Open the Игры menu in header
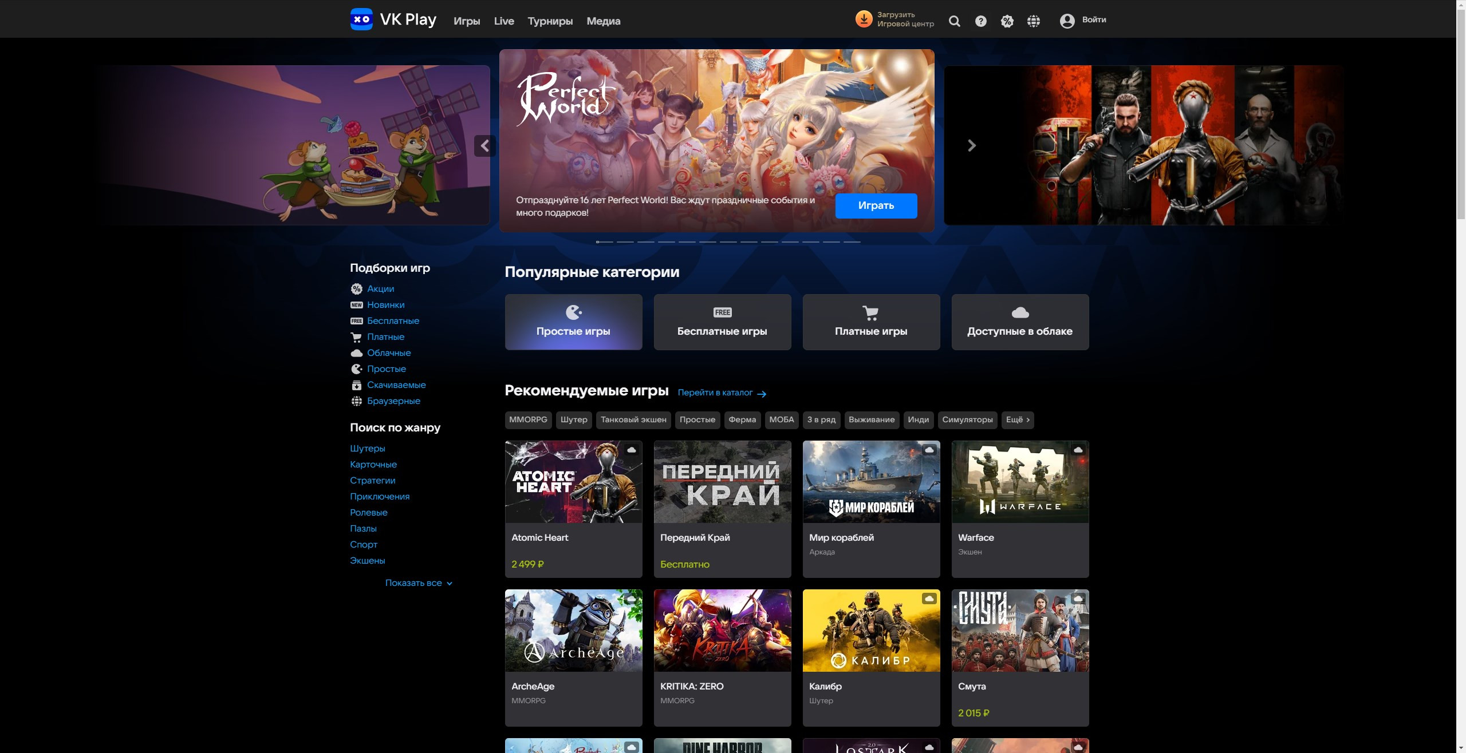1466x753 pixels. coord(467,21)
